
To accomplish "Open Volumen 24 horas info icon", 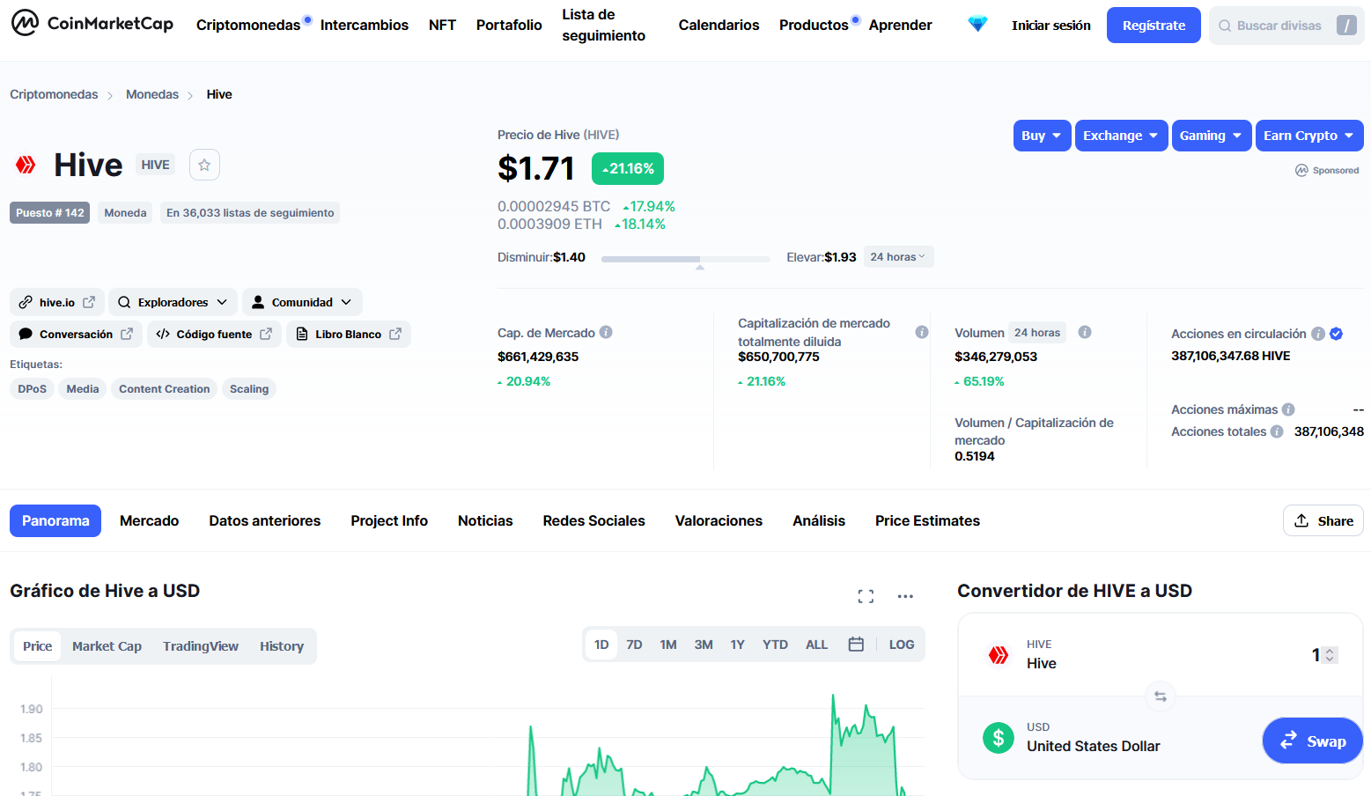I will (1085, 332).
